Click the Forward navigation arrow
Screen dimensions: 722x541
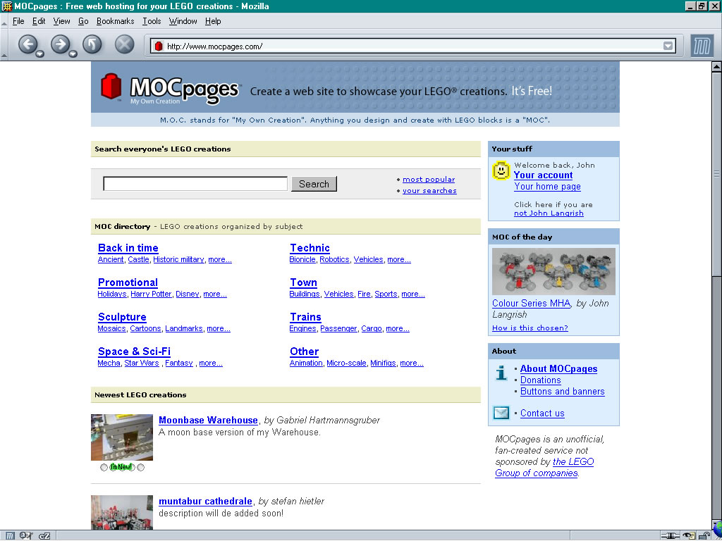coord(60,44)
